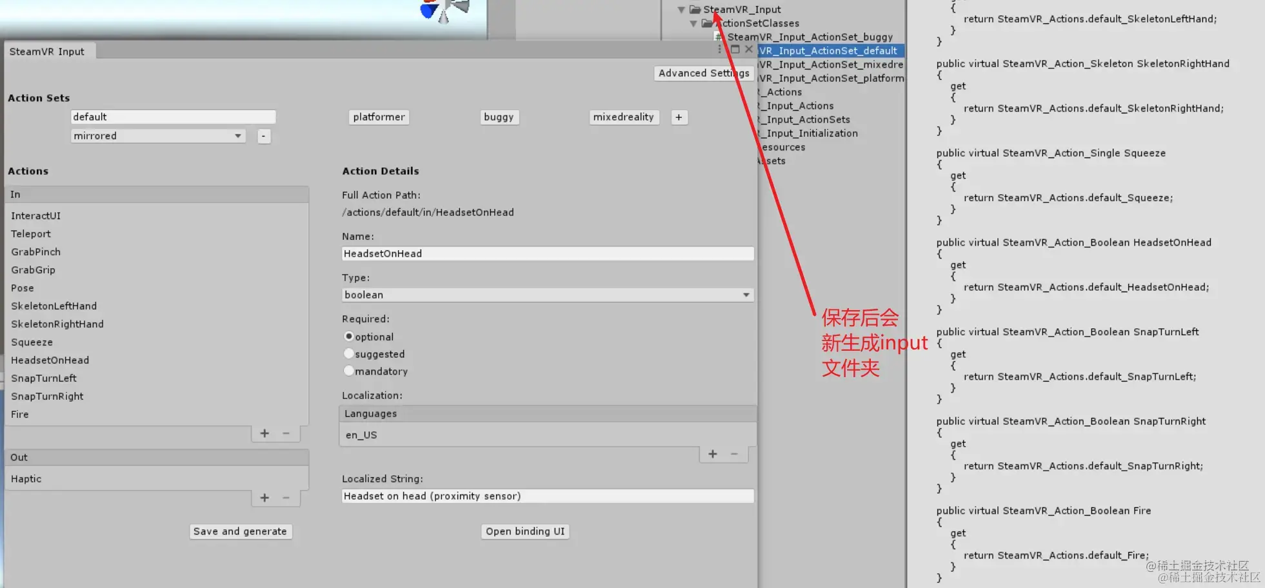The image size is (1265, 588).
Task: Open the Type dropdown showing boolean
Action: click(x=548, y=295)
